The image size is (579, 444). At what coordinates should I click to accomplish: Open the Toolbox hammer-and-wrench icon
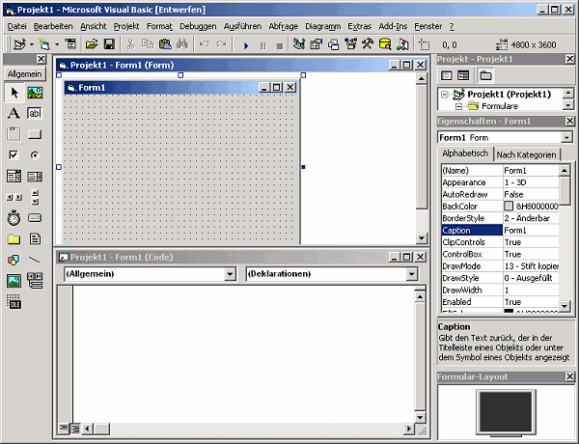coord(368,44)
